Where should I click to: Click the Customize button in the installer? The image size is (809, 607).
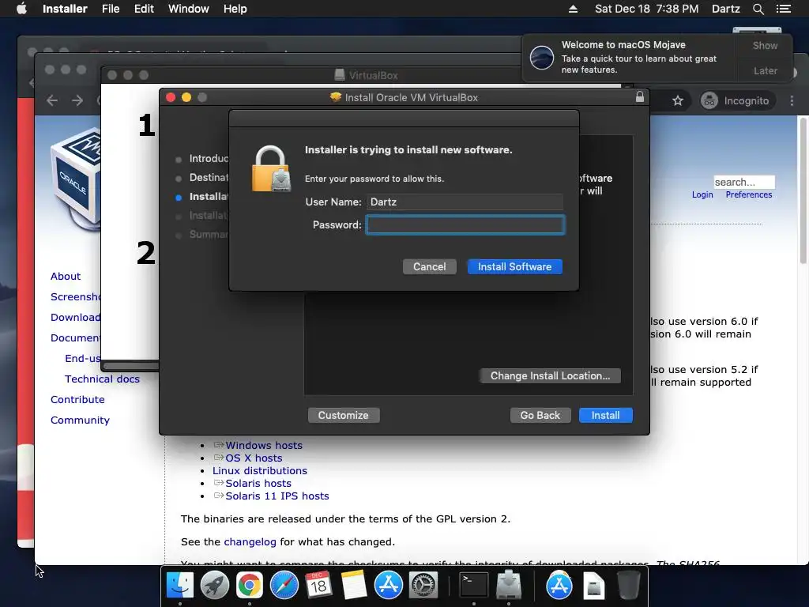click(344, 416)
